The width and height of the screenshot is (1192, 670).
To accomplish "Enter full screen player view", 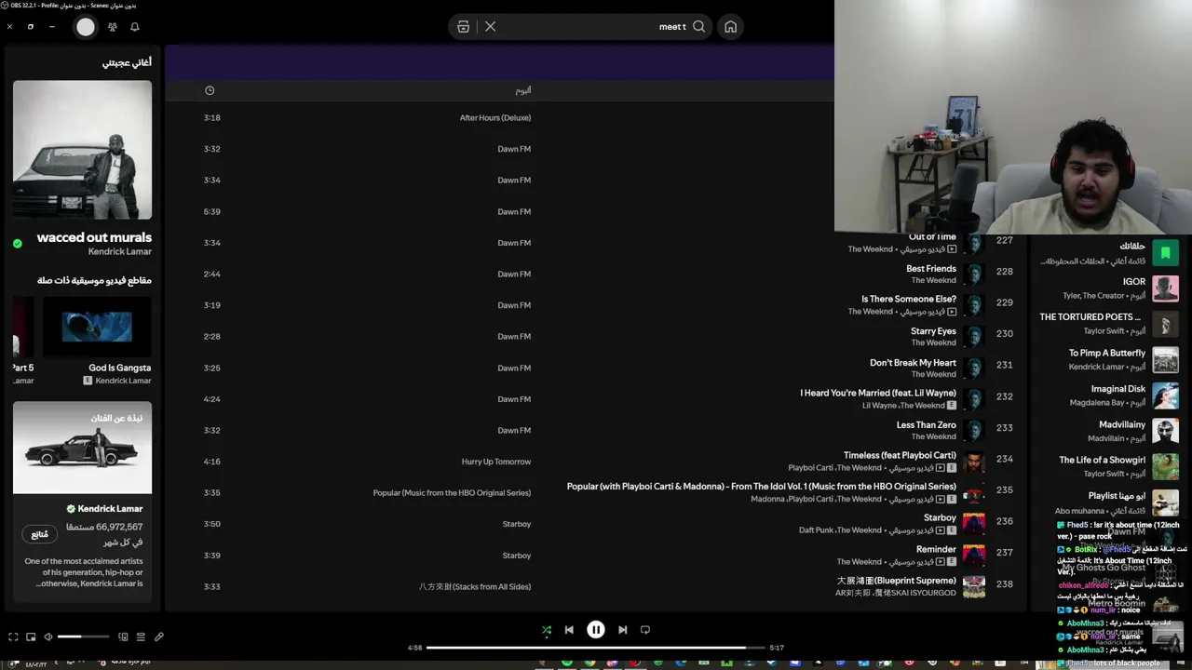I will [13, 637].
